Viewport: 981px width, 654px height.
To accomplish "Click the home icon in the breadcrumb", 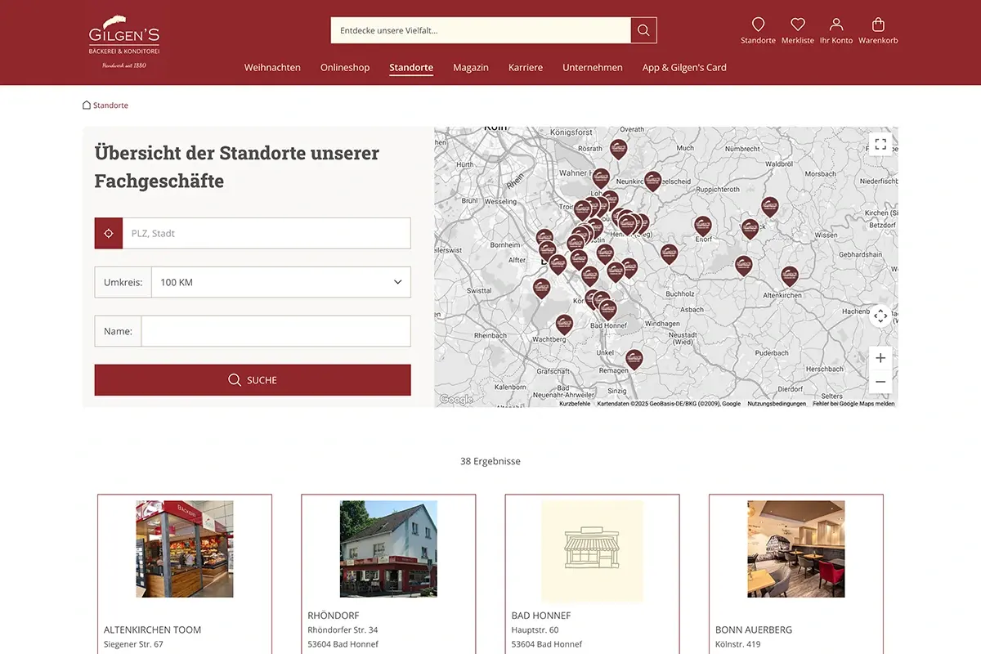I will coord(86,105).
